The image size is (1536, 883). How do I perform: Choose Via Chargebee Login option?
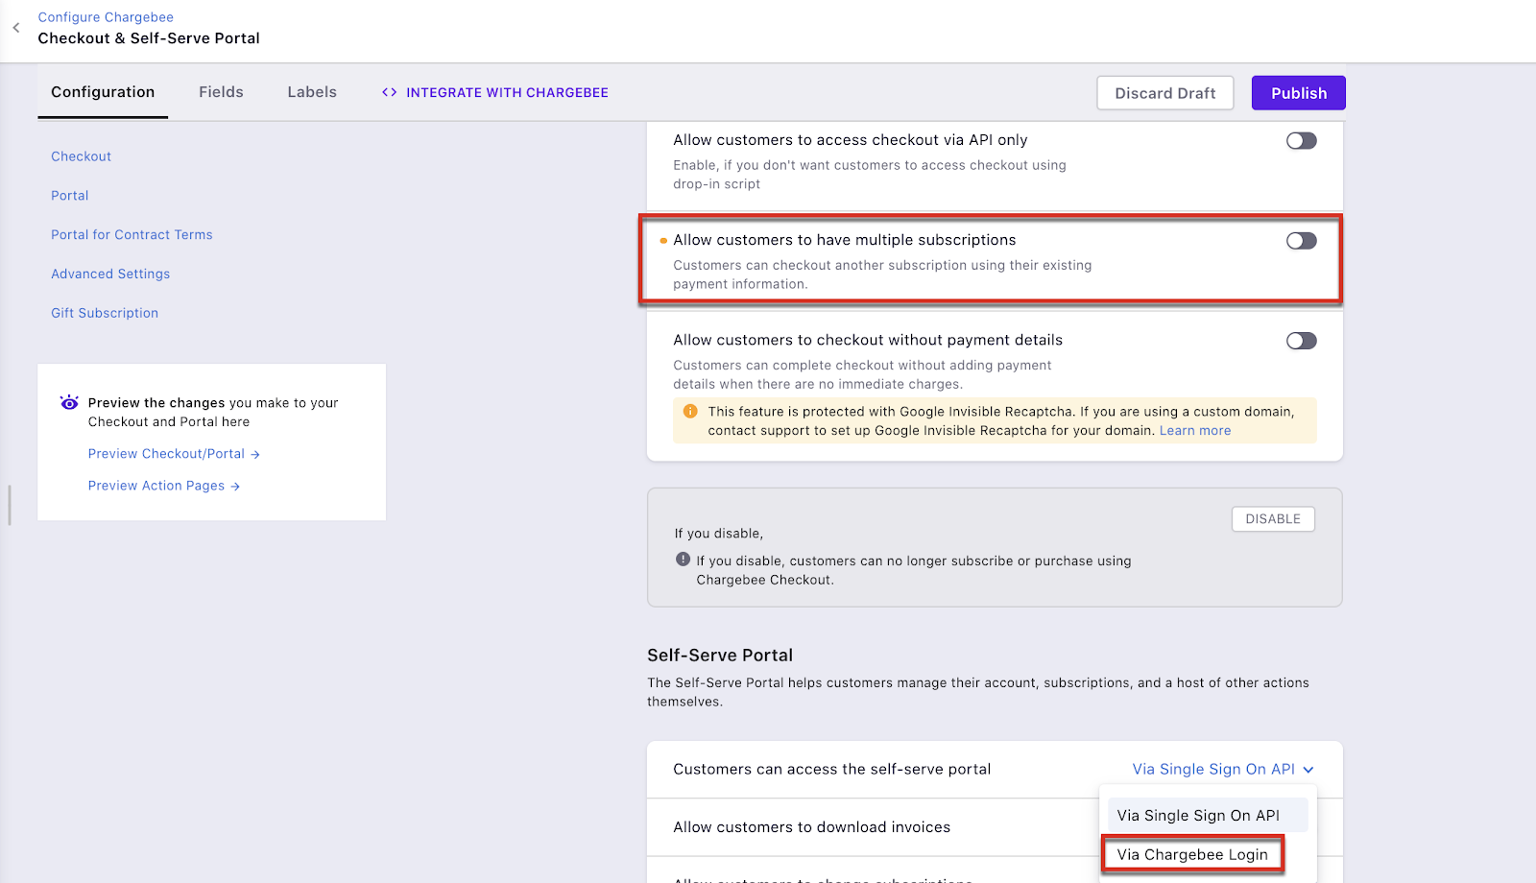point(1192,854)
